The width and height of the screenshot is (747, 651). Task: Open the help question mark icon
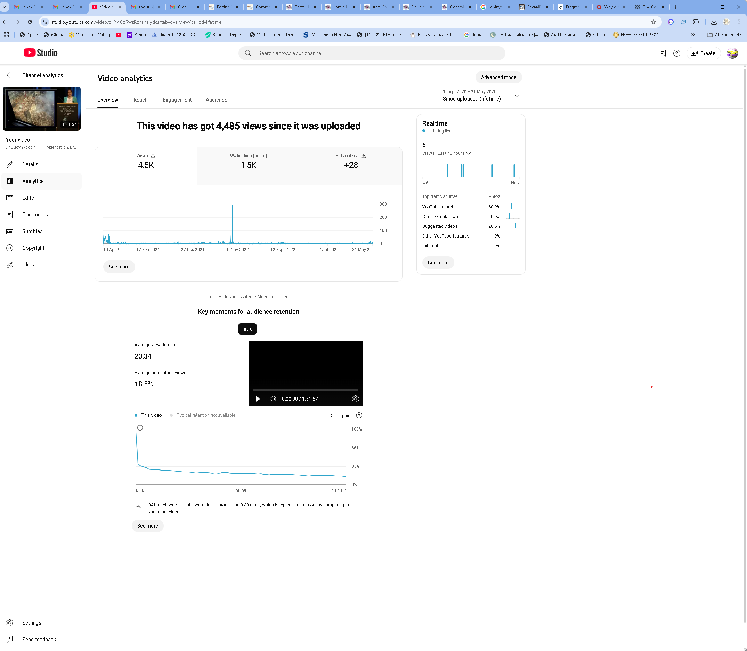pos(676,53)
